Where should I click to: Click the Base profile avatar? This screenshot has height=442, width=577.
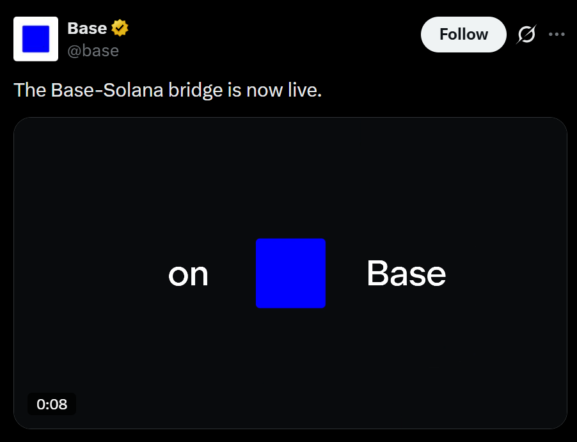point(36,39)
